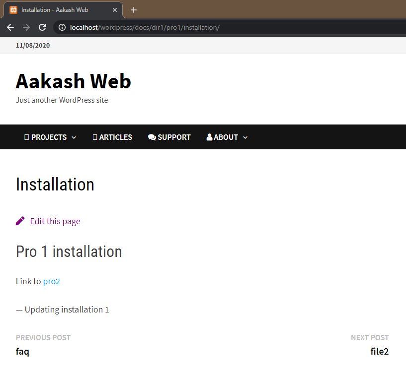The image size is (406, 372).
Task: Click the Articles menu icon placeholder
Action: [x=95, y=137]
